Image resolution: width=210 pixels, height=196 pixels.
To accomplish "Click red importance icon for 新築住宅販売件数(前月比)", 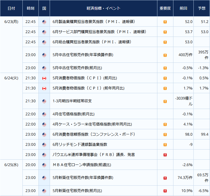I will click(x=165, y=191).
